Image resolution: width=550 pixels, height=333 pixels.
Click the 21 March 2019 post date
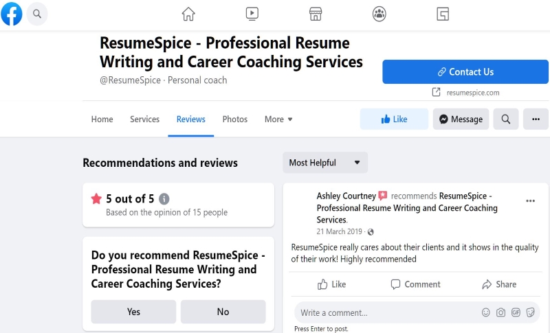point(339,231)
